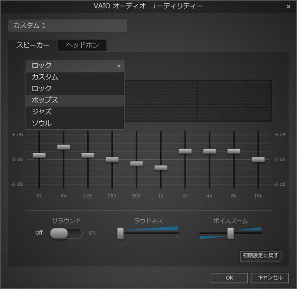The height and width of the screenshot is (289, 297).
Task: Click the 8k equalizer slider handle
Action: pyautogui.click(x=234, y=151)
